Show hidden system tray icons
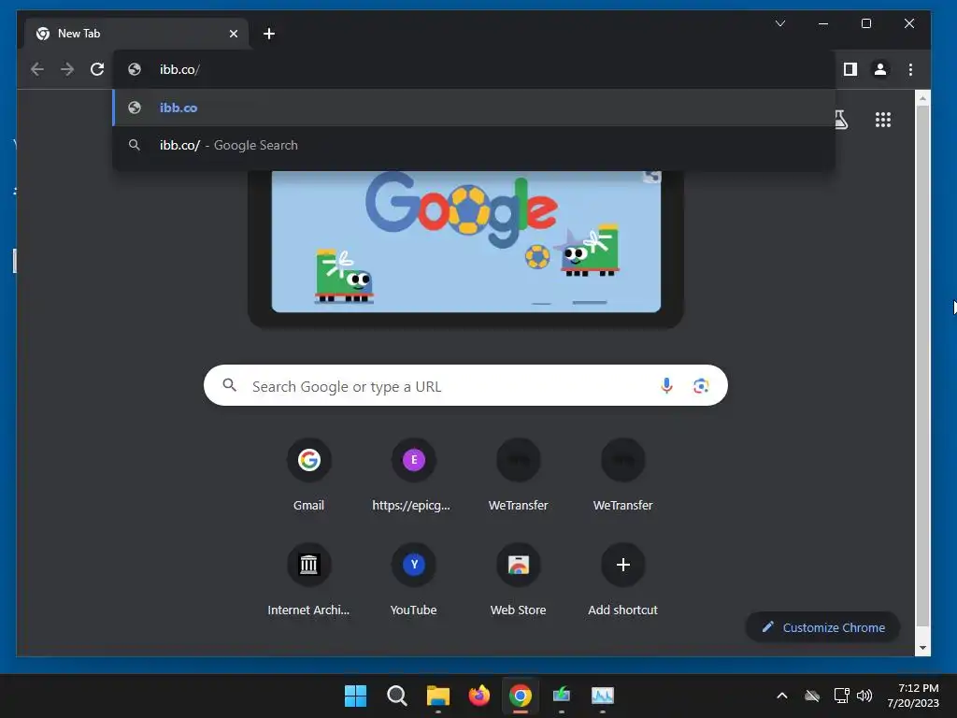The height and width of the screenshot is (718, 957). click(782, 696)
